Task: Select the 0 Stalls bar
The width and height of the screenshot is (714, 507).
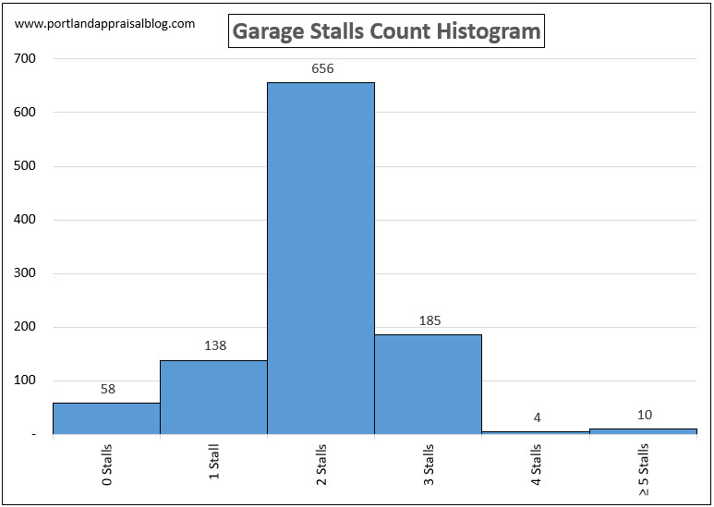Action: [x=106, y=418]
